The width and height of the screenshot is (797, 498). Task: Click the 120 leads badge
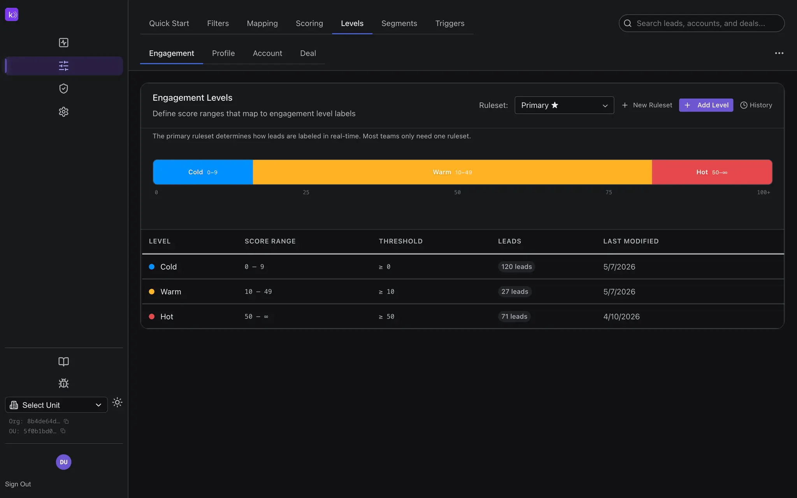point(516,267)
